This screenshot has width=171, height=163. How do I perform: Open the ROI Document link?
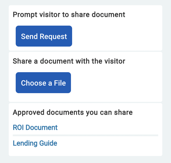pyautogui.click(x=35, y=127)
